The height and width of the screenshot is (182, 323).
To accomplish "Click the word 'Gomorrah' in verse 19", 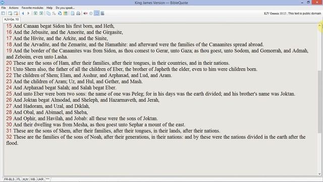I will (x=271, y=51).
